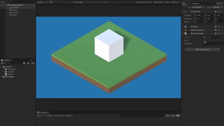Click the Camera object name field
Image resolution: width=224 pixels, height=126 pixels.
202,3
